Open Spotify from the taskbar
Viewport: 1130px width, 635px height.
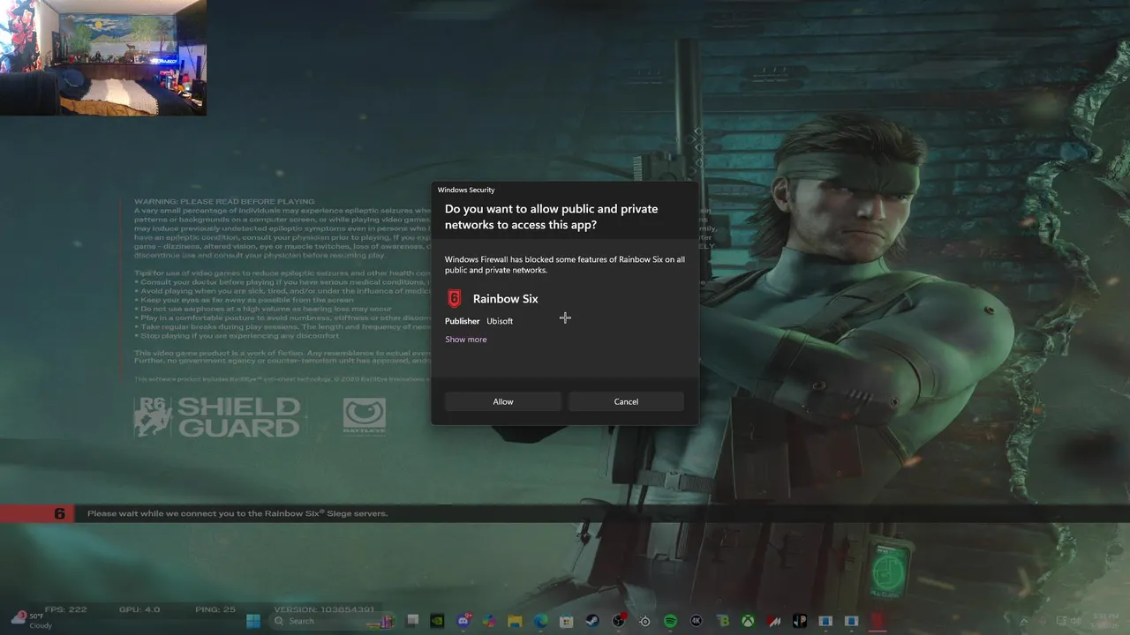(x=670, y=621)
